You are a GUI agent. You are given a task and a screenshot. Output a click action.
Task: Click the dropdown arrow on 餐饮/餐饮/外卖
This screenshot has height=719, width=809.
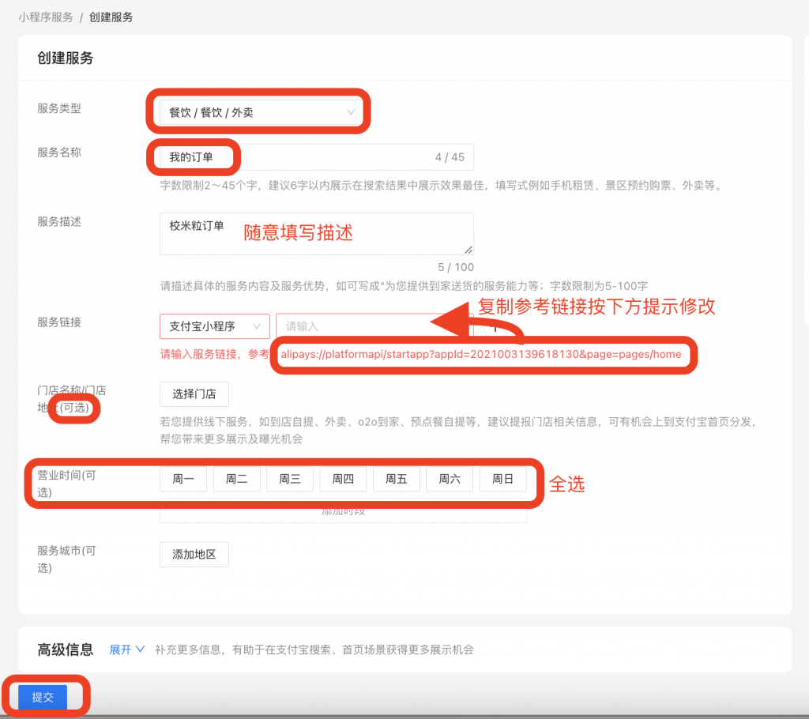(350, 111)
